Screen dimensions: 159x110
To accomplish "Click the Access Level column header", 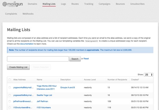I will click(90, 80).
